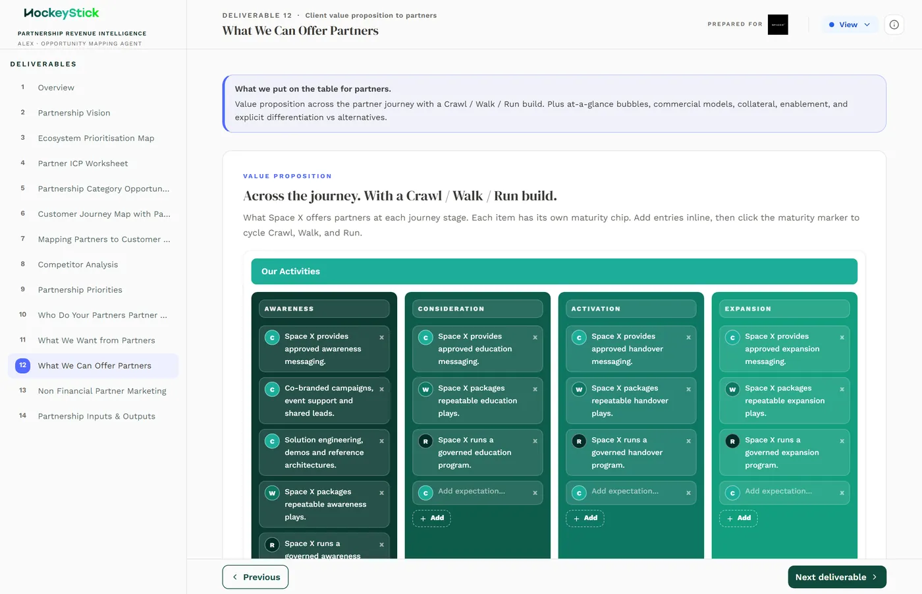Open Who Do Your Partners Partner deliverable

93,315
